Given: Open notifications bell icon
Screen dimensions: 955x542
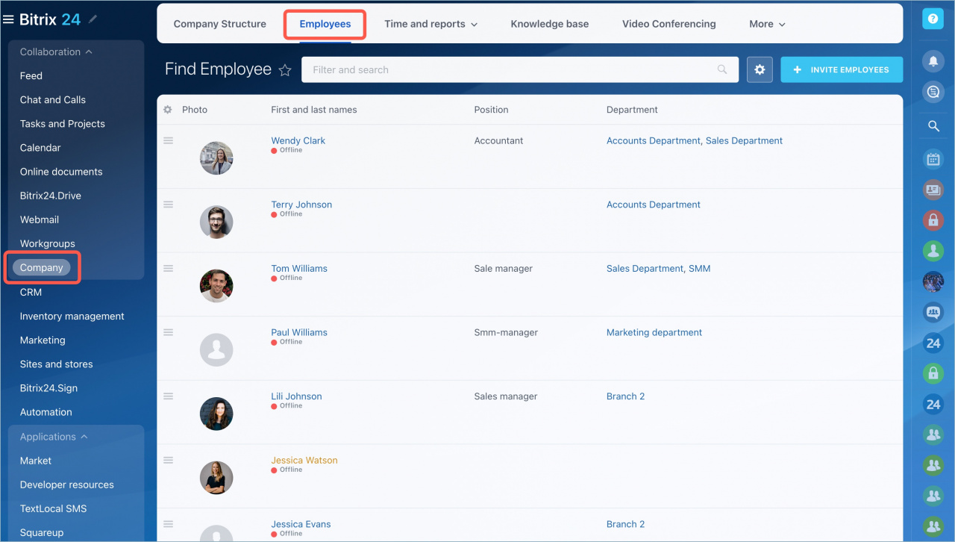Looking at the screenshot, I should (933, 60).
